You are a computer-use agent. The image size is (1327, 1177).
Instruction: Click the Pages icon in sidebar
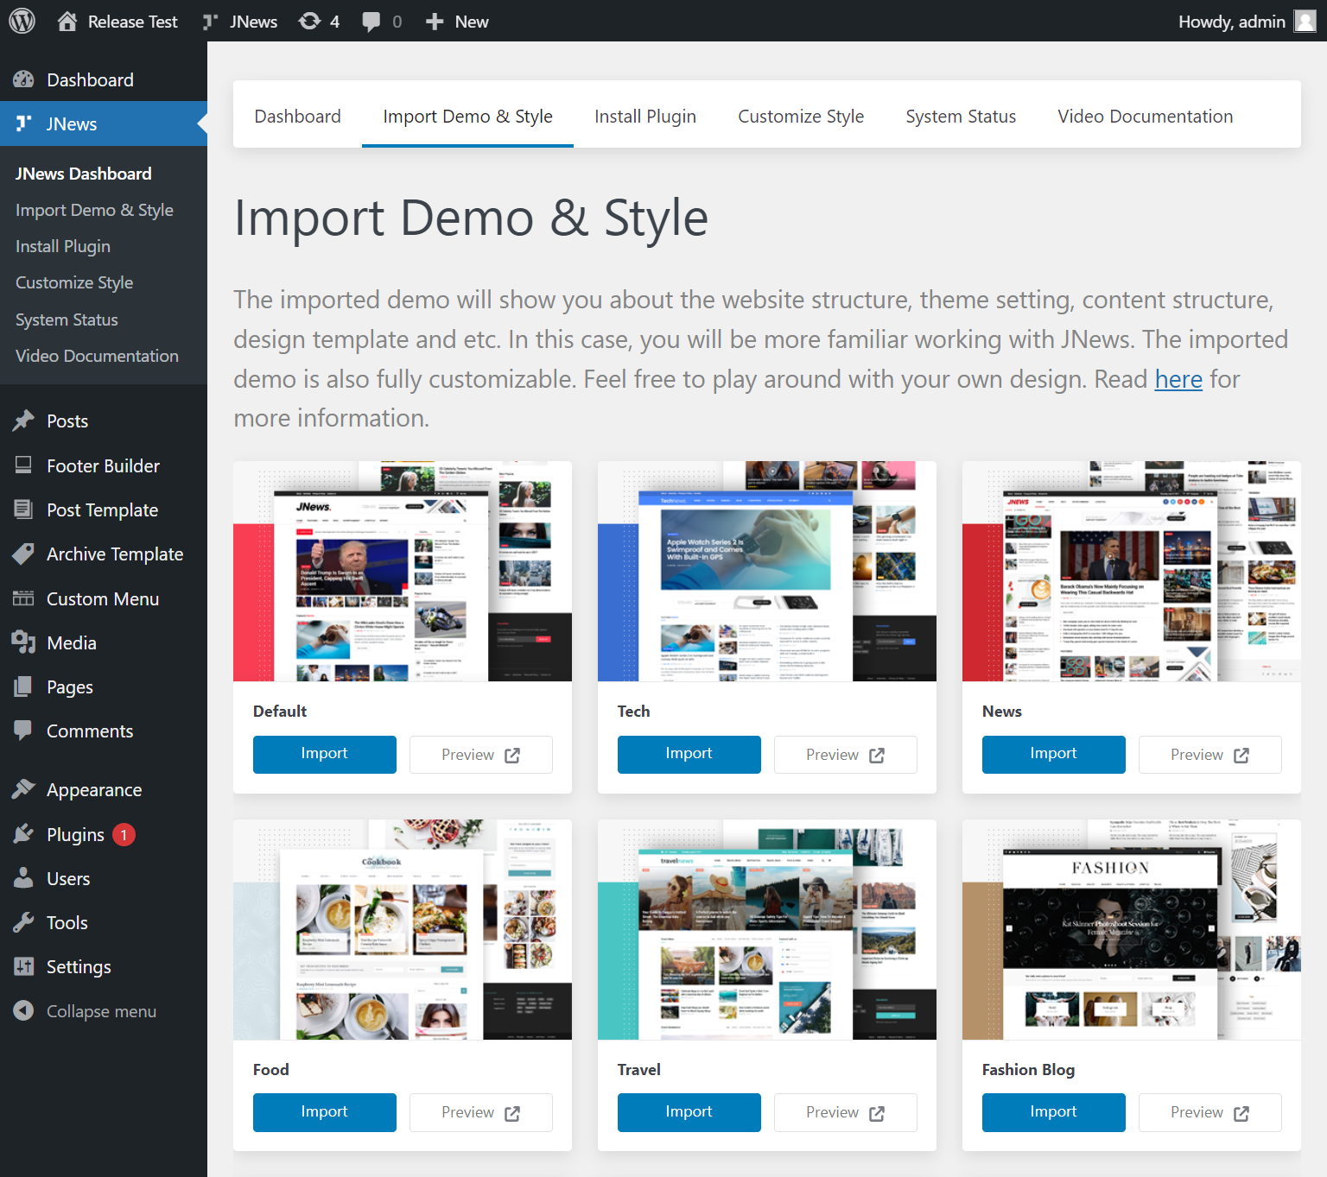[23, 687]
